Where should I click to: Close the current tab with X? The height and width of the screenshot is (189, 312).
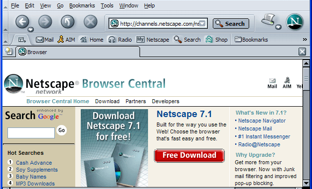pyautogui.click(x=302, y=52)
